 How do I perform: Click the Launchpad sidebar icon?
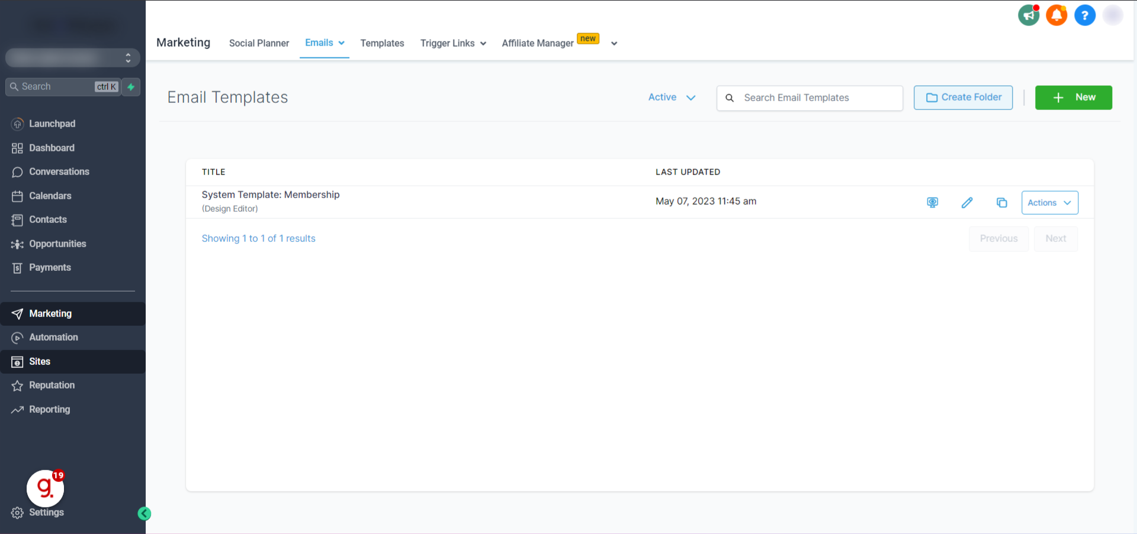click(x=17, y=124)
